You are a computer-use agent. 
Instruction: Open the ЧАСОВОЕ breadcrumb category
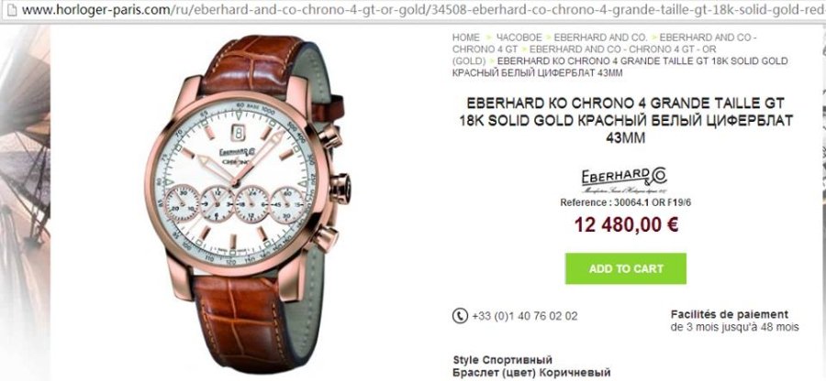[x=519, y=38]
